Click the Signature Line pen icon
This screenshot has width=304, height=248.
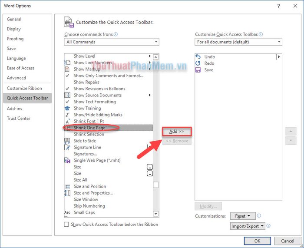pyautogui.click(x=67, y=147)
